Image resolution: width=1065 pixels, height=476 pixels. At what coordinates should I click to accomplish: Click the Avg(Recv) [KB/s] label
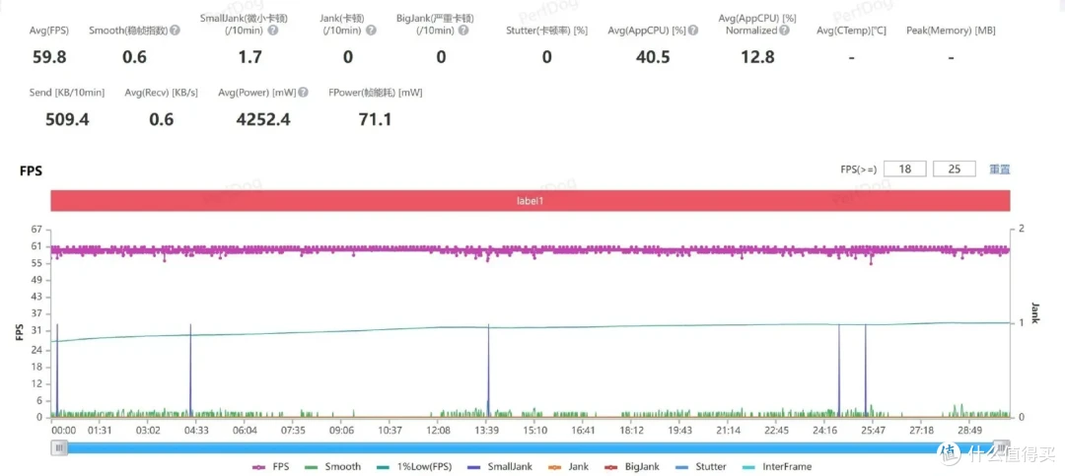[x=162, y=93]
